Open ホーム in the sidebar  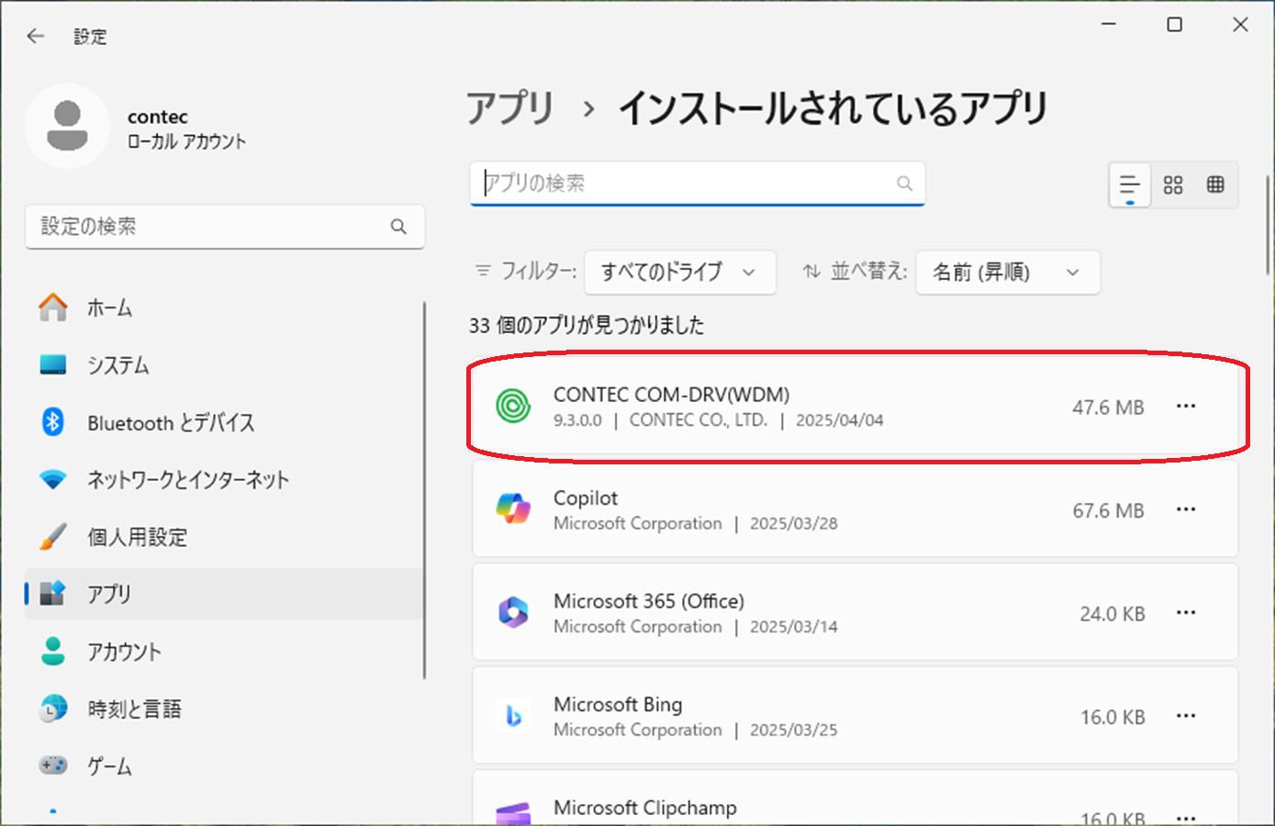tap(224, 307)
